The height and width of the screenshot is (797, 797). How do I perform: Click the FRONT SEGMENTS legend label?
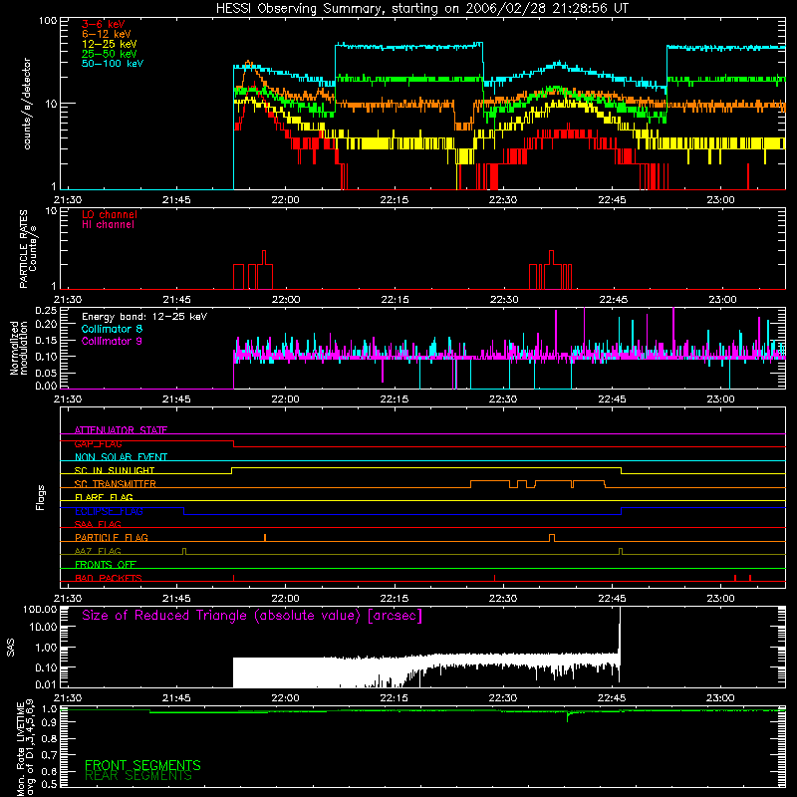tap(142, 765)
